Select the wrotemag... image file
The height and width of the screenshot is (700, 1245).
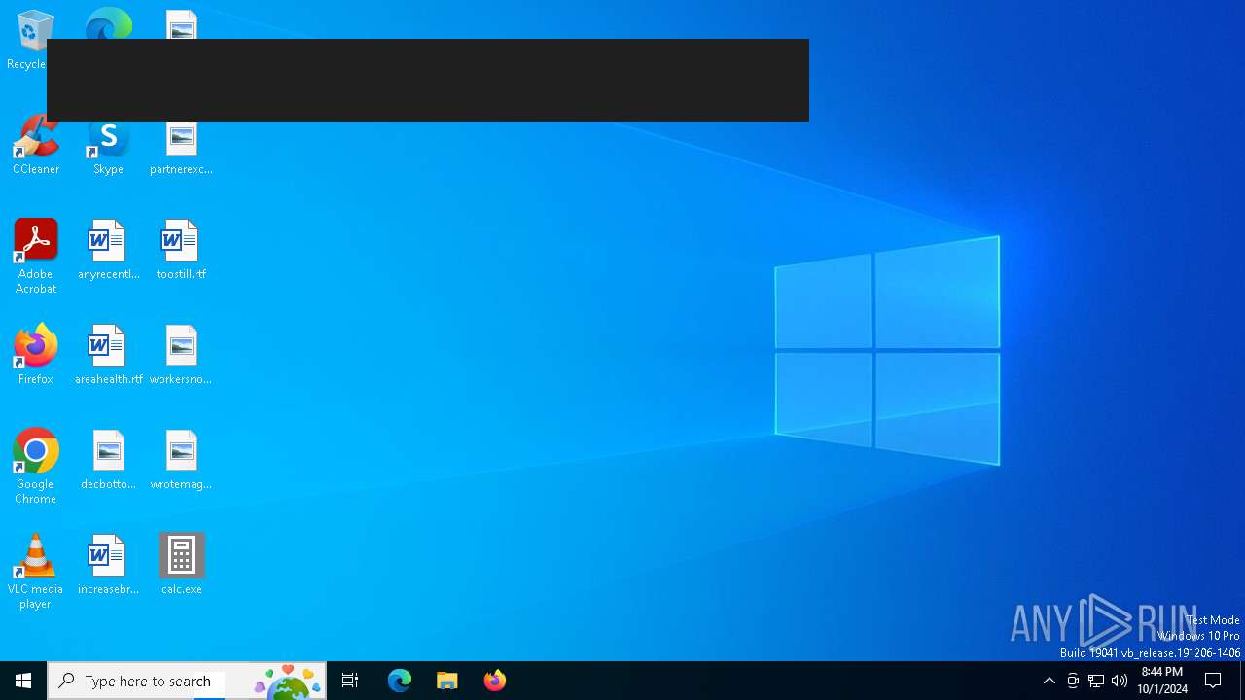point(181,461)
